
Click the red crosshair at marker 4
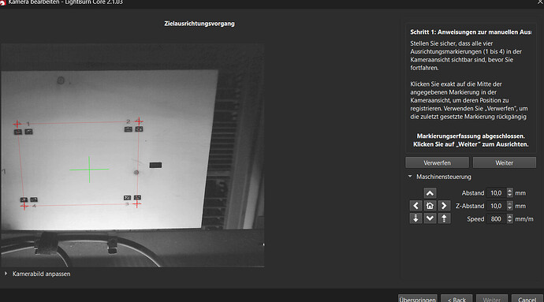(24, 207)
